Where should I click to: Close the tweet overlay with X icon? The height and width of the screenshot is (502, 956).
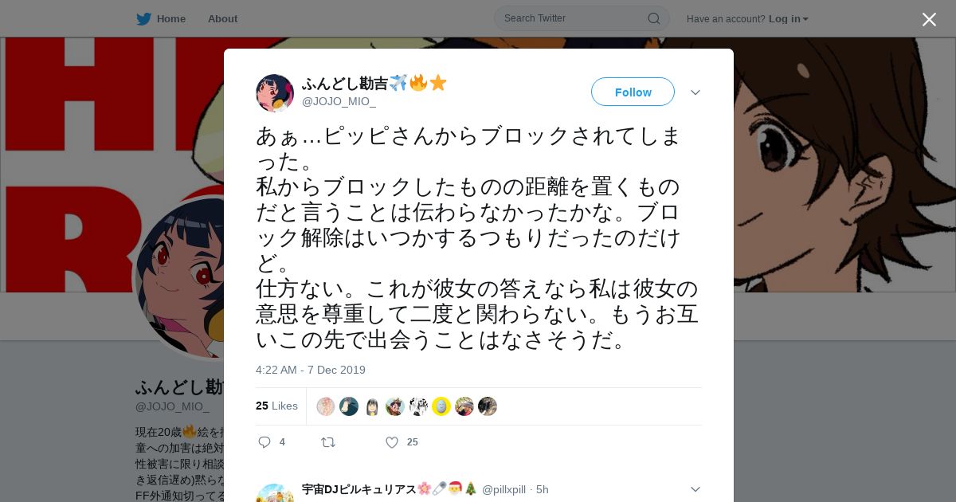coord(929,19)
